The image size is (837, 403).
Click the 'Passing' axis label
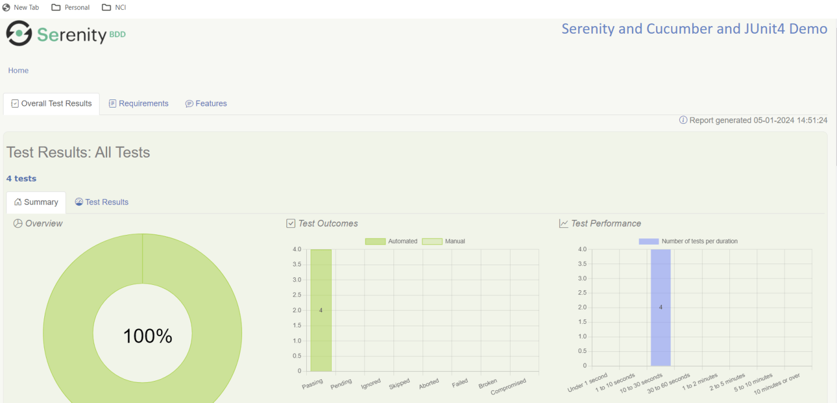(313, 385)
